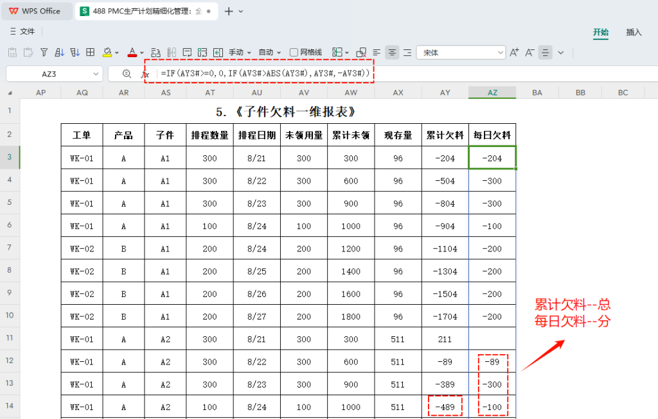Viewport: 658px width, 419px height.
Task: Click the filter funnel icon
Action: (44, 53)
